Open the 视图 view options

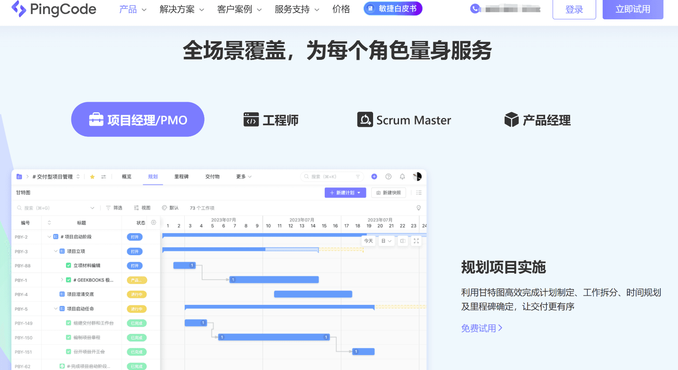pyautogui.click(x=142, y=208)
